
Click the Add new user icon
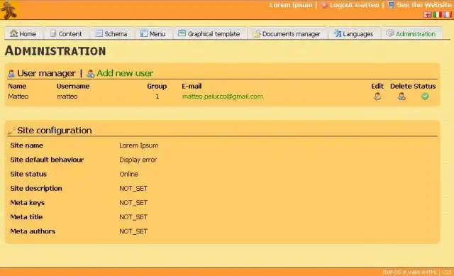point(91,74)
